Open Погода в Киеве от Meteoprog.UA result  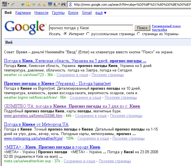[36, 124]
